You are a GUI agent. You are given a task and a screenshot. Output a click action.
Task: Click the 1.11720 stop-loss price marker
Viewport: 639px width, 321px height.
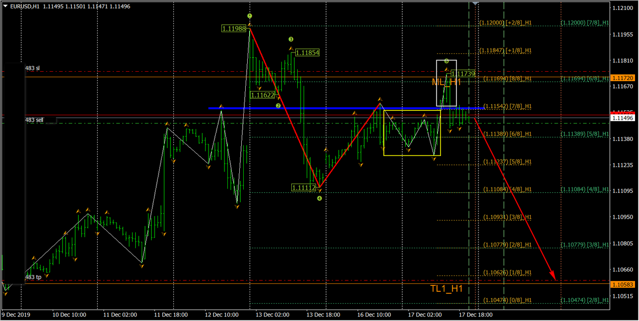(623, 78)
